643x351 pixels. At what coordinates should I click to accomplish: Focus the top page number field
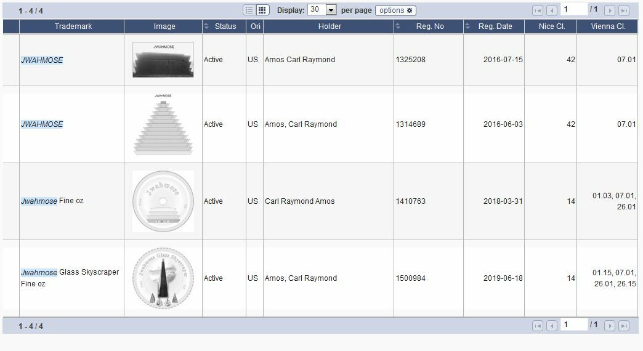(573, 9)
